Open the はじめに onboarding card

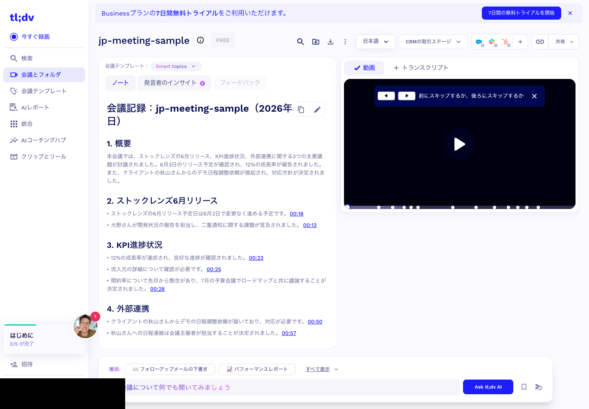pyautogui.click(x=44, y=339)
